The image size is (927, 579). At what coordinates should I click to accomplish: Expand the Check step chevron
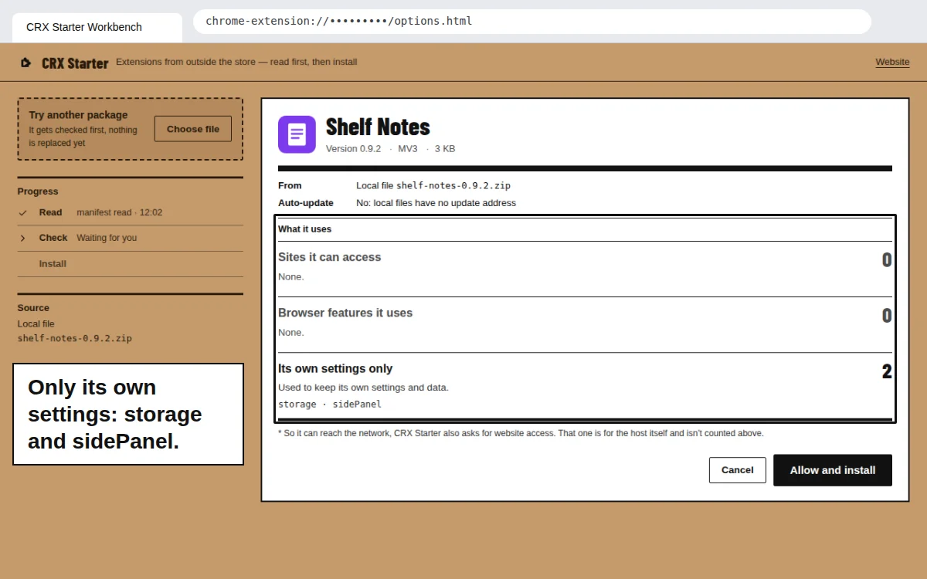tap(23, 238)
